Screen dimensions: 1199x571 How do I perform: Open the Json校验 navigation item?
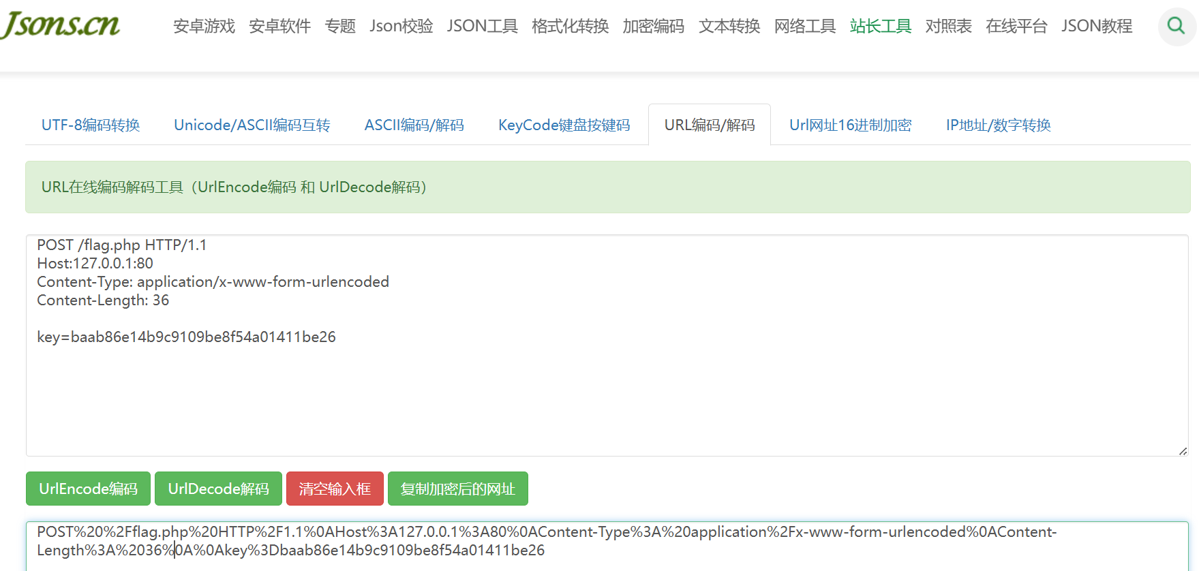click(401, 27)
